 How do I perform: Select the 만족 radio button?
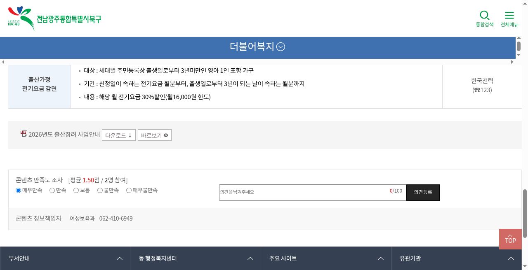point(52,190)
